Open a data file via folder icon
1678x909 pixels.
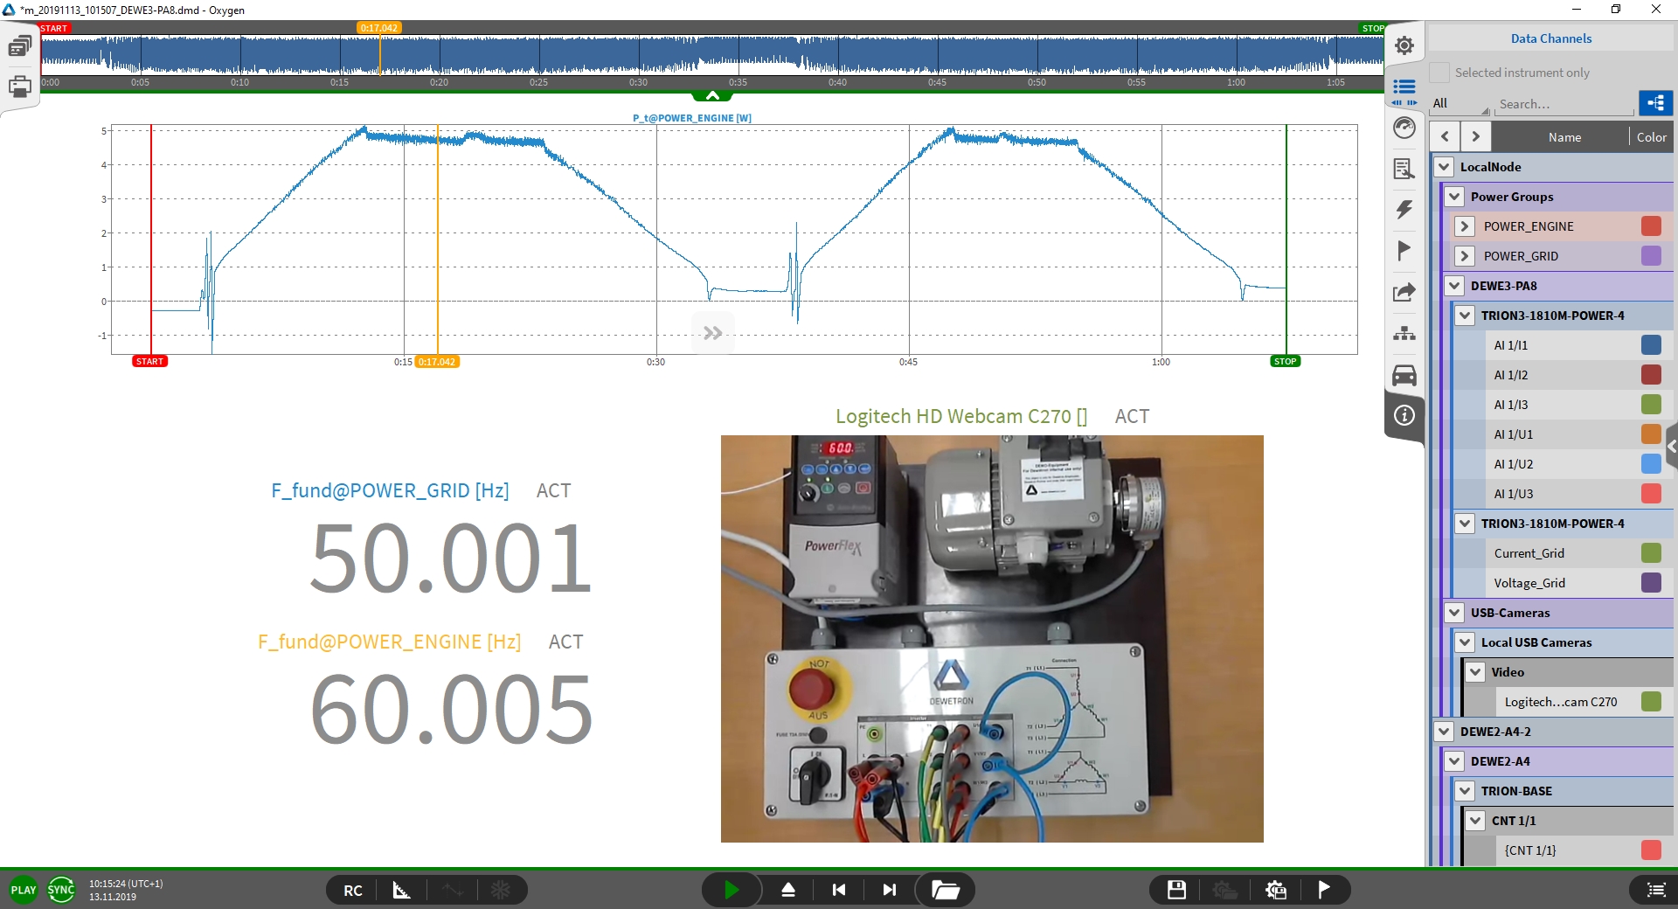(945, 890)
